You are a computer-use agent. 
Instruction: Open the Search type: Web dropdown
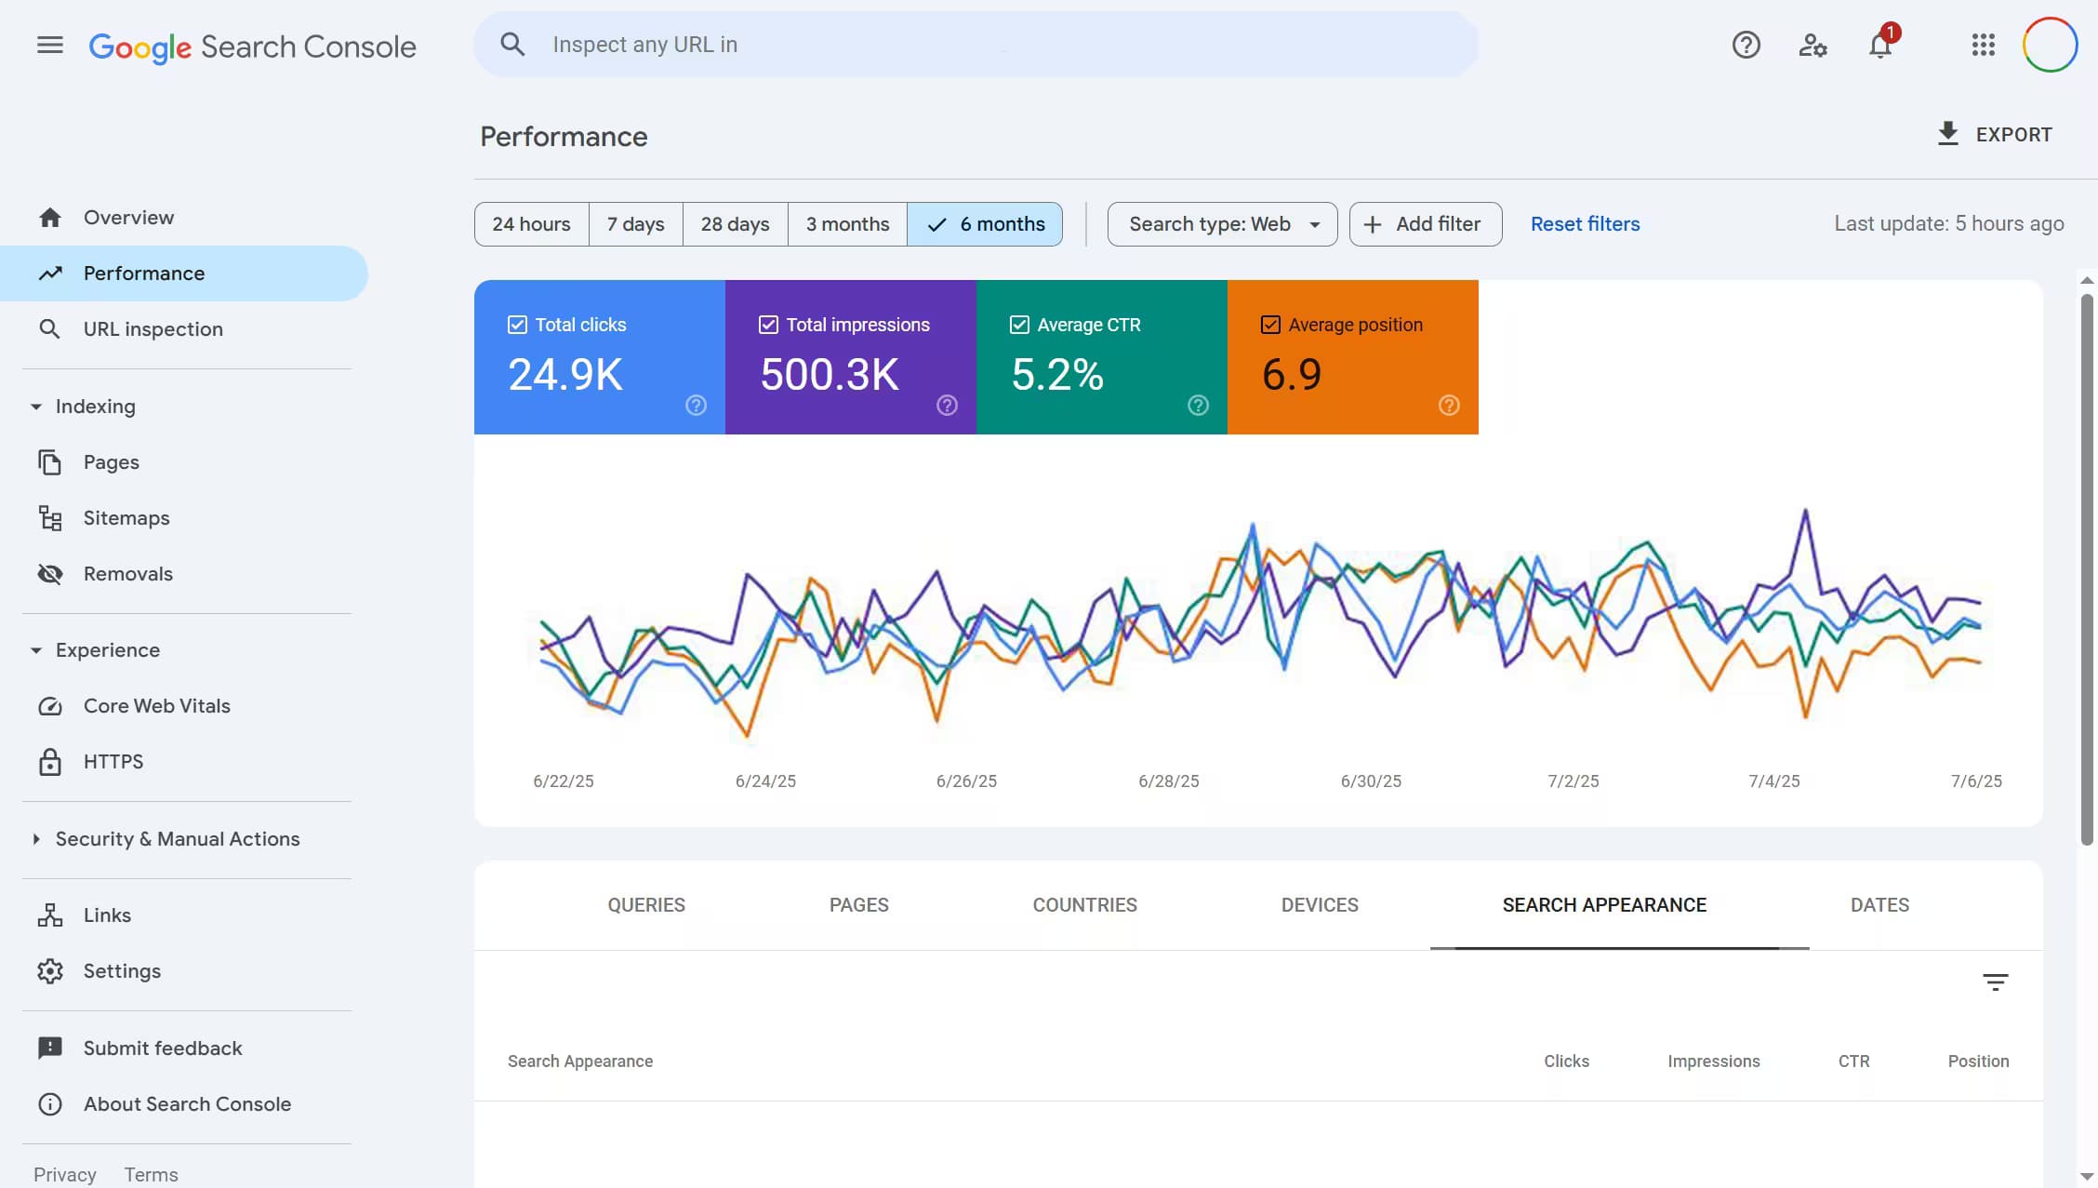coord(1222,224)
